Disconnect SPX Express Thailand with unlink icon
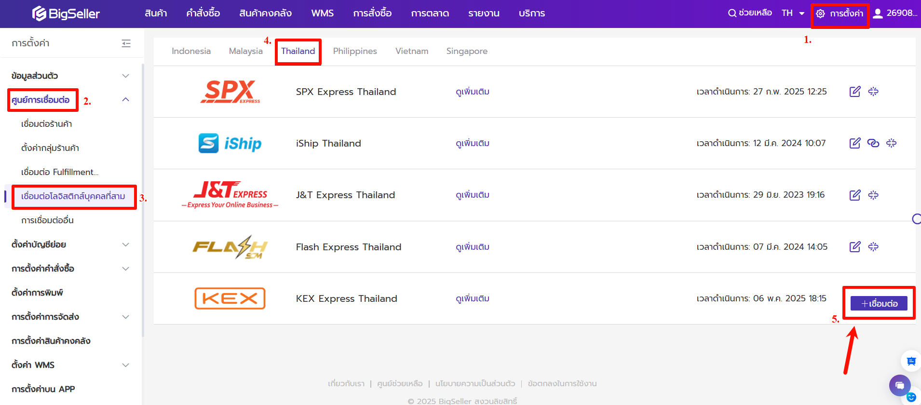 coord(873,92)
